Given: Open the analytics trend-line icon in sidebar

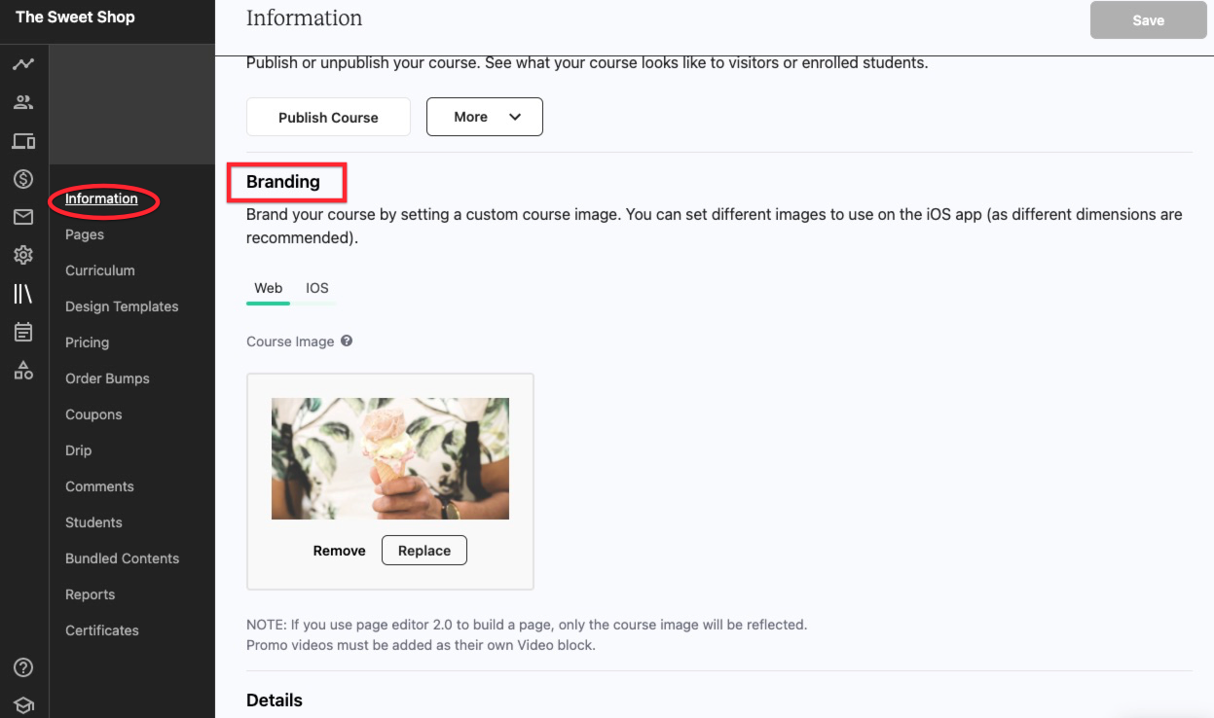Looking at the screenshot, I should tap(23, 64).
